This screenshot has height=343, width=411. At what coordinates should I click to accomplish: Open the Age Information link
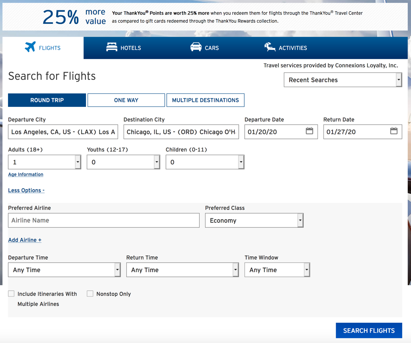click(x=26, y=174)
